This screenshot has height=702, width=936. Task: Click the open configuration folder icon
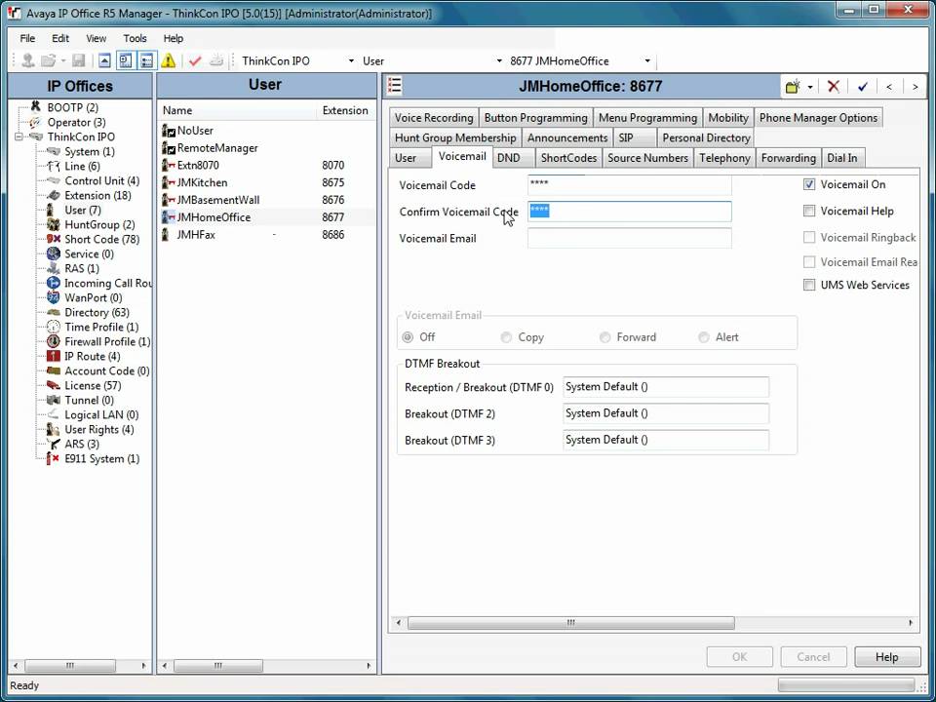(48, 60)
